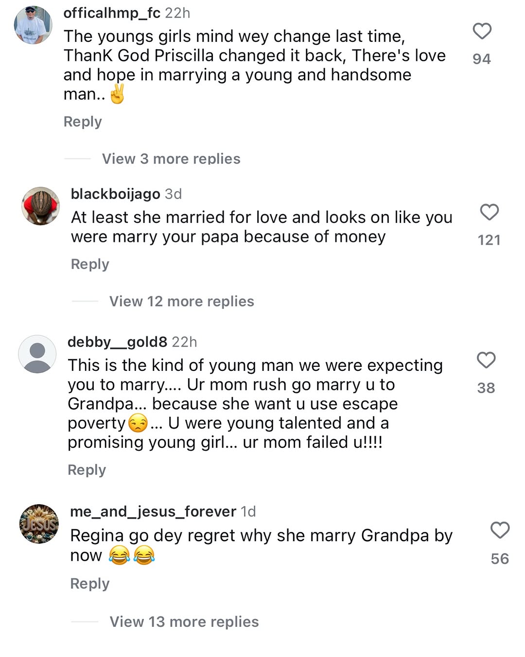
Task: Reply to me_and_jesus_forever's comment
Action: click(x=89, y=584)
